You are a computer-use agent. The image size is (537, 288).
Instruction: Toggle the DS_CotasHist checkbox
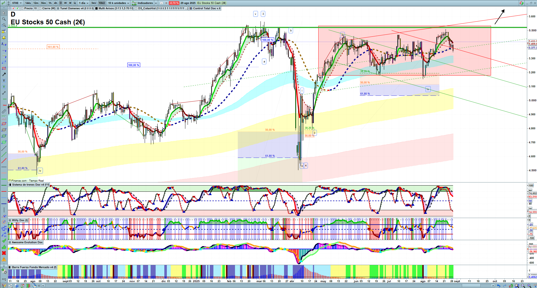[x=136, y=8]
